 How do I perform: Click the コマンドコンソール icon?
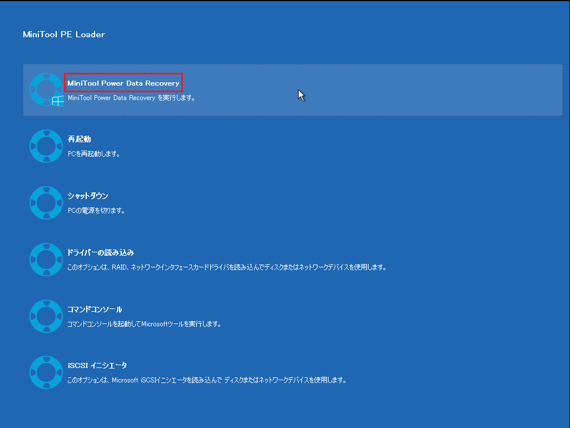(x=46, y=316)
